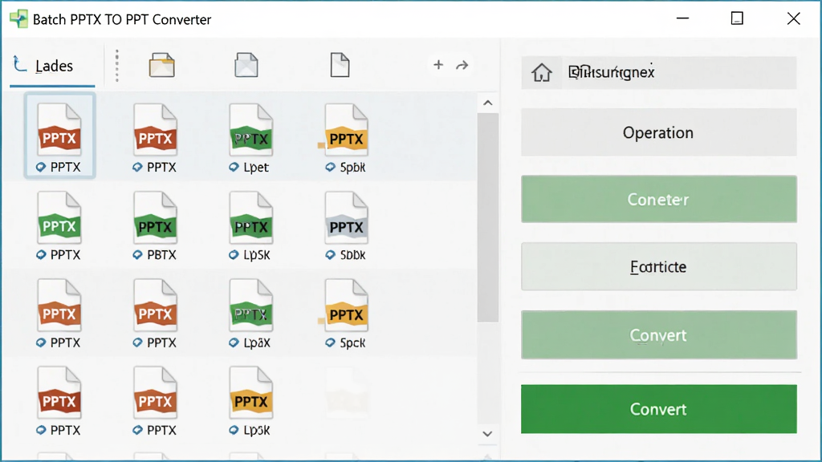
Task: Click blue marker icon beside 5pbk
Action: [x=330, y=168]
